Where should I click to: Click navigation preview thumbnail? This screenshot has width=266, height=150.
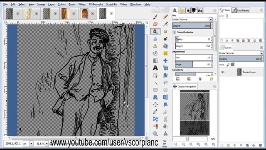click(195, 113)
